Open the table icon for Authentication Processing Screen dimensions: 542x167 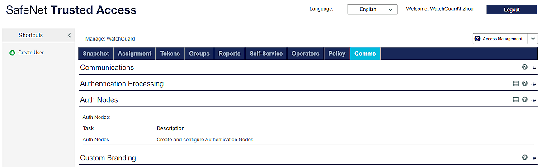[x=516, y=83]
